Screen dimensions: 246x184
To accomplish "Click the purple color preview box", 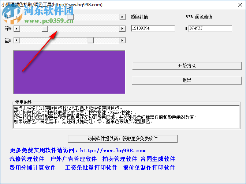I will click(x=69, y=72).
